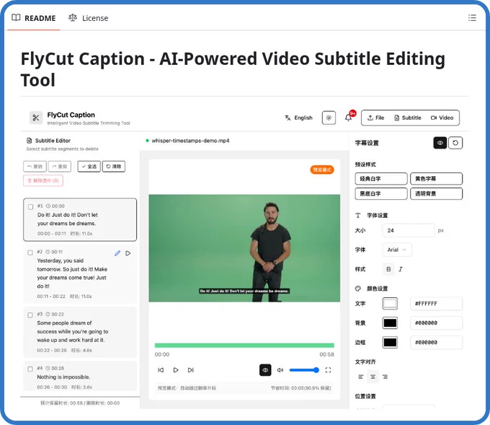
Task: Play subtitle #2 segment triangle icon
Action: [x=128, y=253]
